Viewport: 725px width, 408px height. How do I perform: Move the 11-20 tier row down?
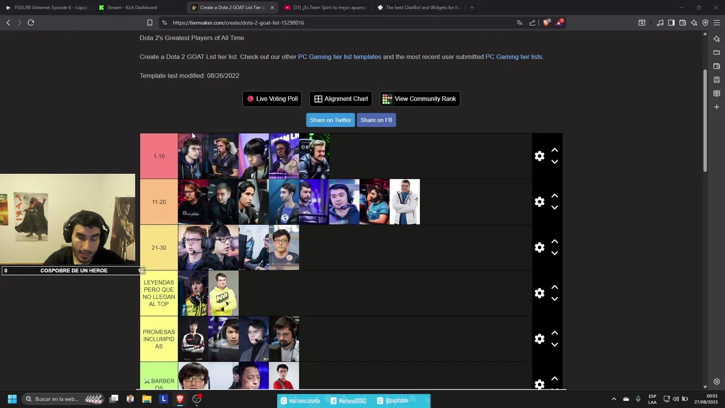click(x=555, y=208)
